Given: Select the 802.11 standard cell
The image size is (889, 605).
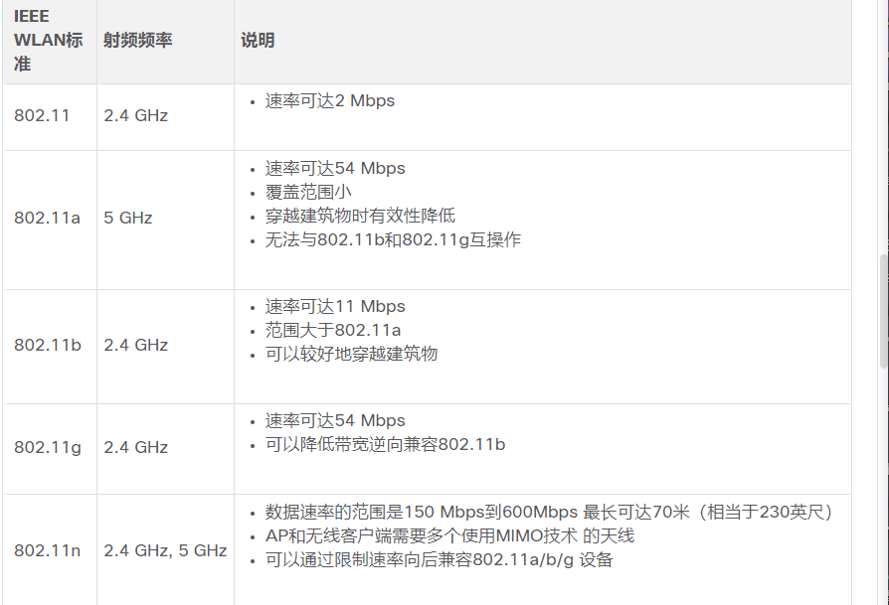Looking at the screenshot, I should click(42, 115).
